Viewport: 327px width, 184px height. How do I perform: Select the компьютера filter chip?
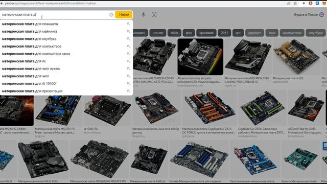[x=292, y=33]
